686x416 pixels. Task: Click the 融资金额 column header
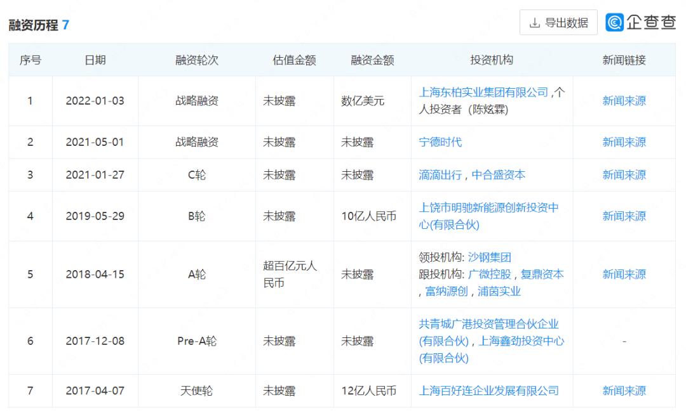point(372,60)
